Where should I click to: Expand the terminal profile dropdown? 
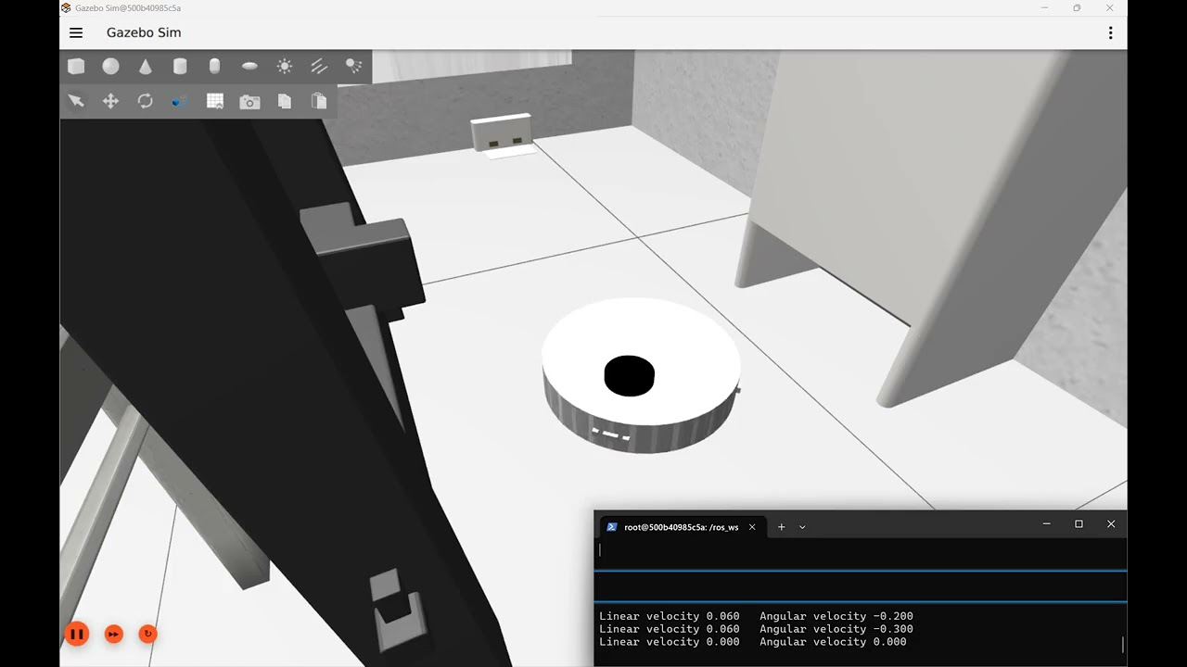802,527
